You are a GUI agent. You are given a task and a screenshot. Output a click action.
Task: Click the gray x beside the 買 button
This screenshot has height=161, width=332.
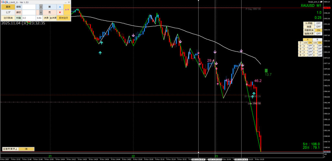click(41, 6)
